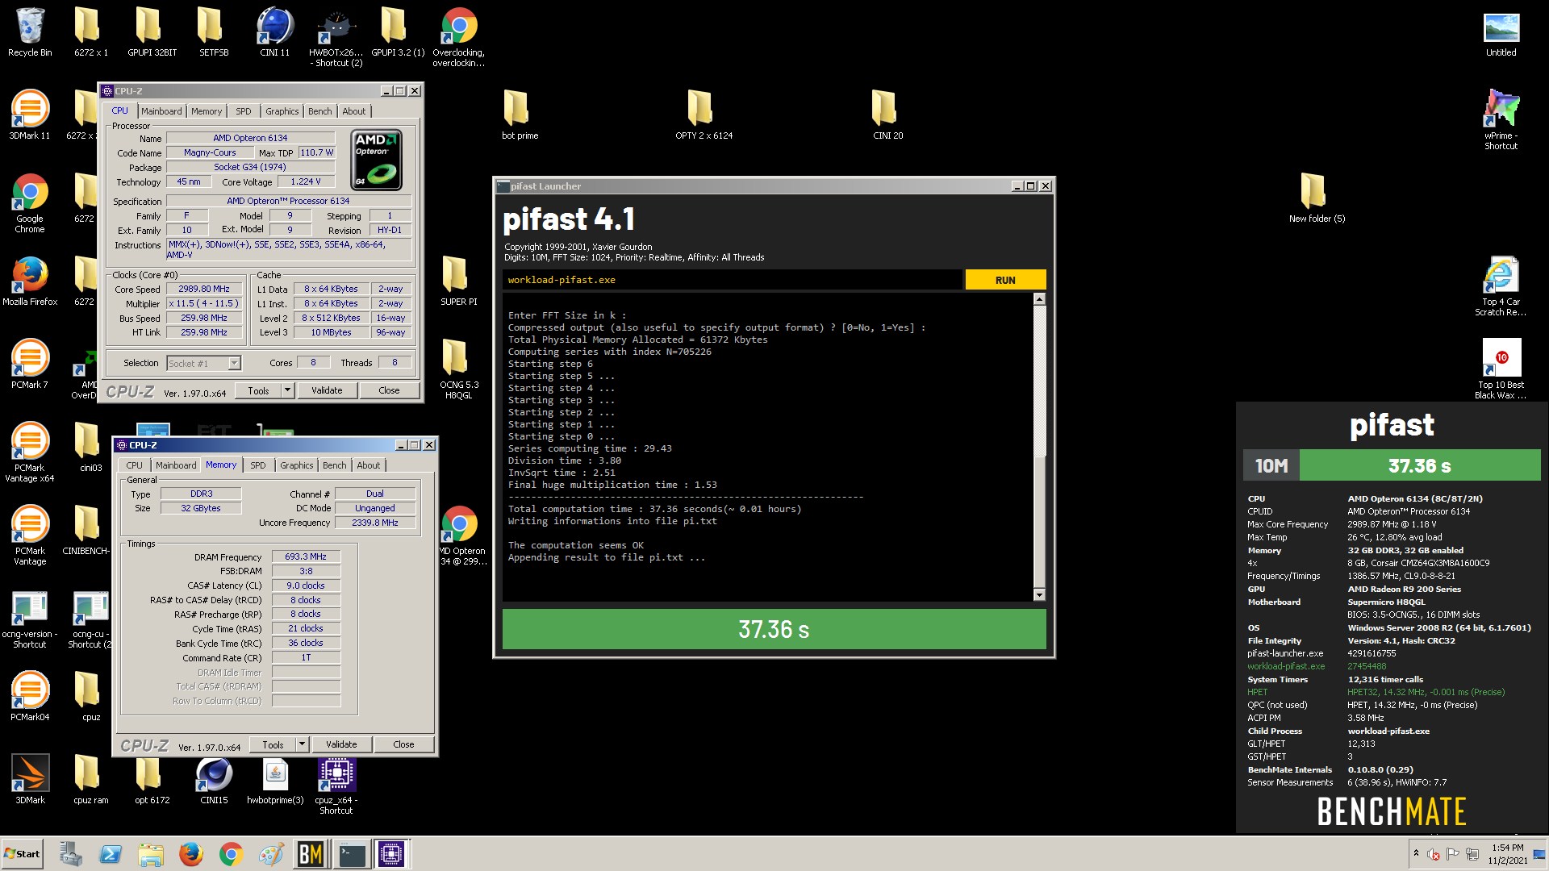Screen dimensions: 1549x871
Task: Open the SUPER PI folder
Action: [x=458, y=281]
